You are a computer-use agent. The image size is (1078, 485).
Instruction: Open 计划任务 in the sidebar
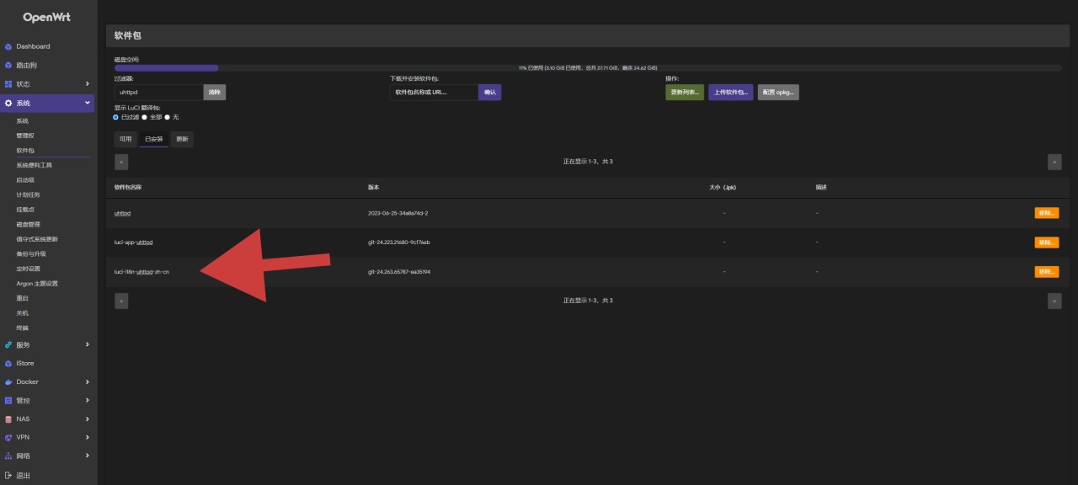[28, 195]
